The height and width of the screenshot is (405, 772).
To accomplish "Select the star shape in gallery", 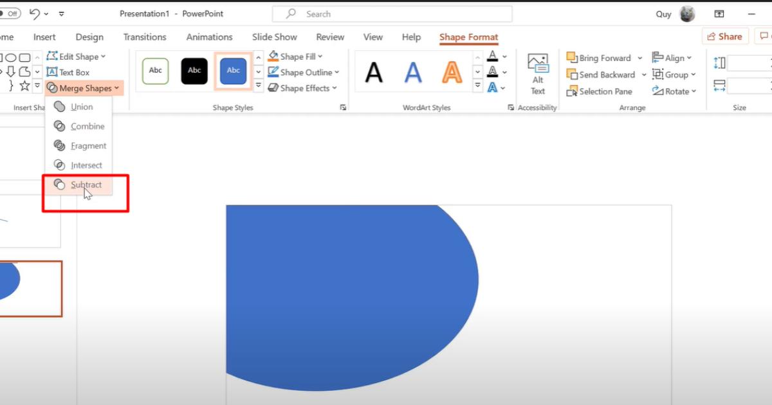I will tap(24, 85).
